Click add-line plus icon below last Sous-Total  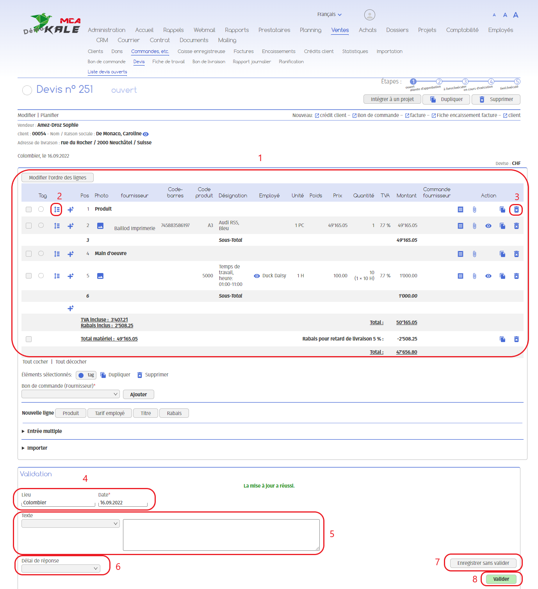[x=71, y=308]
